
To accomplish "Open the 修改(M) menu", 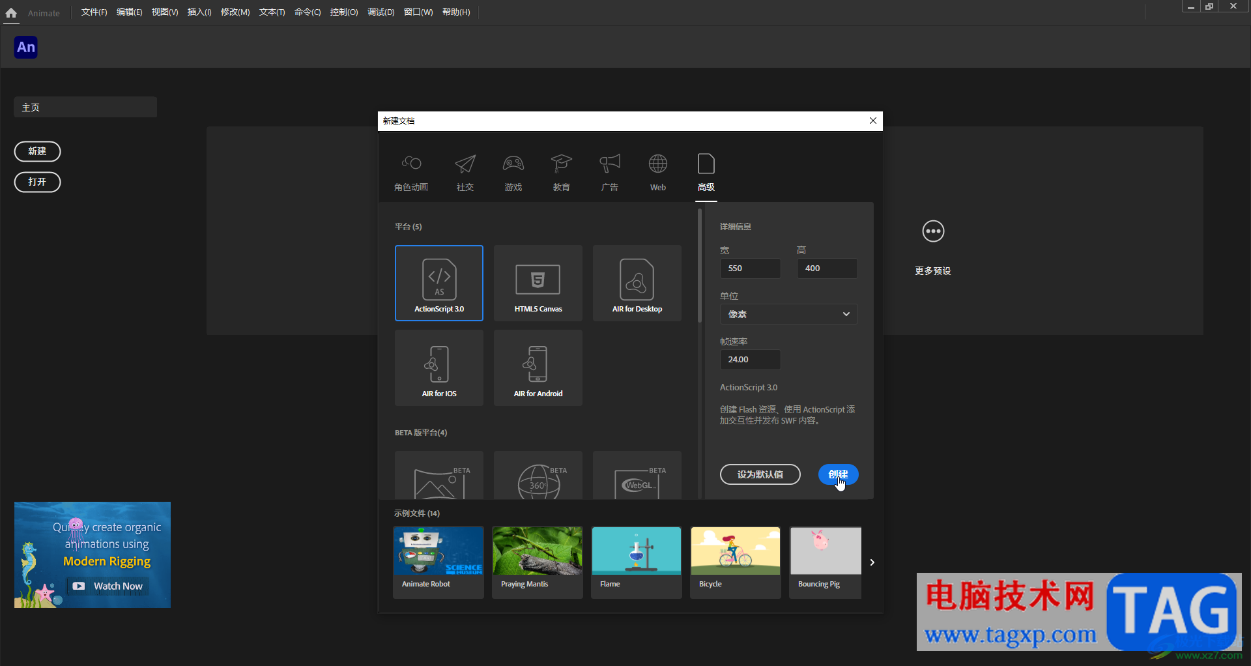I will coord(235,12).
